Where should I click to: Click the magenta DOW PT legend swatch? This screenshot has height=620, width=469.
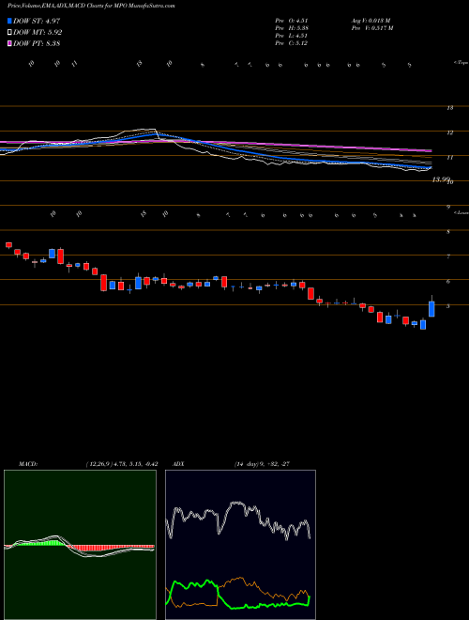click(9, 44)
